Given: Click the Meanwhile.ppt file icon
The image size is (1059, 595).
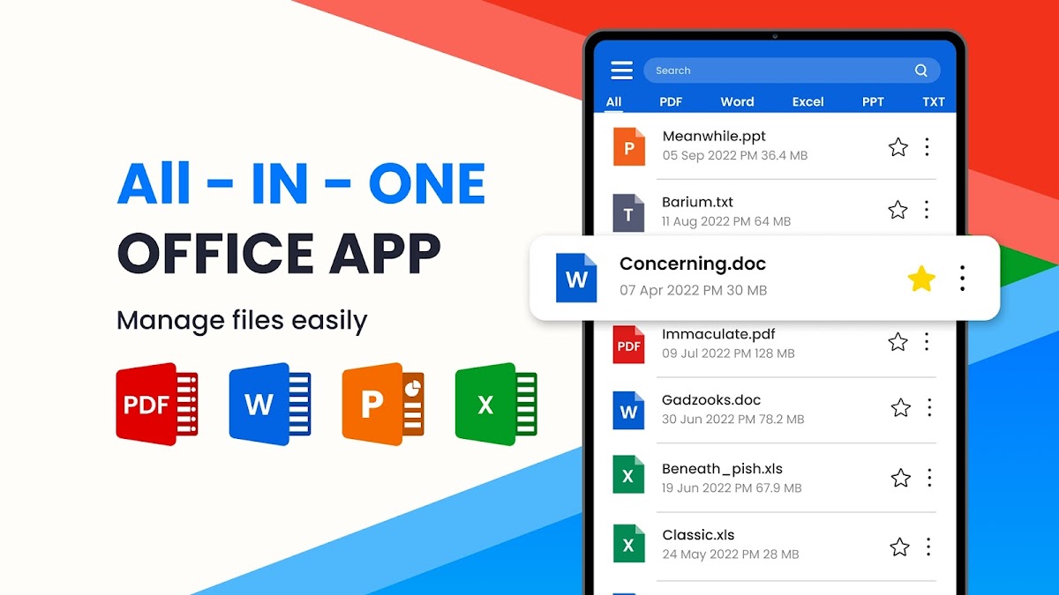Looking at the screenshot, I should 629,147.
